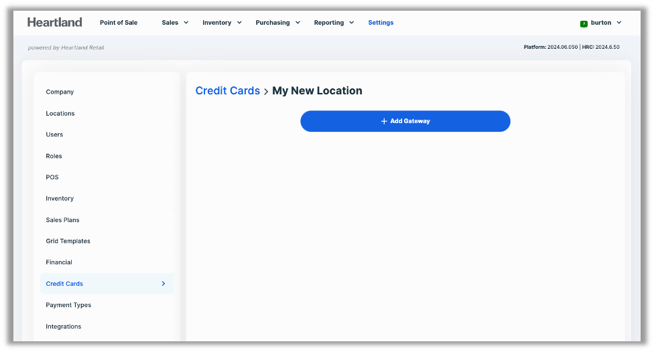Go to Point of Sale
Image resolution: width=654 pixels, height=352 pixels.
[x=119, y=23]
